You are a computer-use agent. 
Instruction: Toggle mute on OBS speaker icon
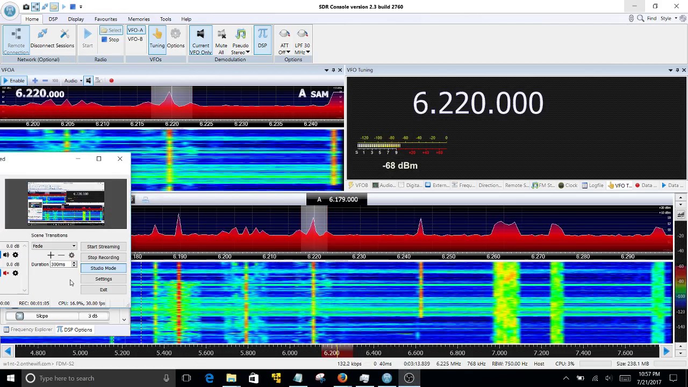6,255
